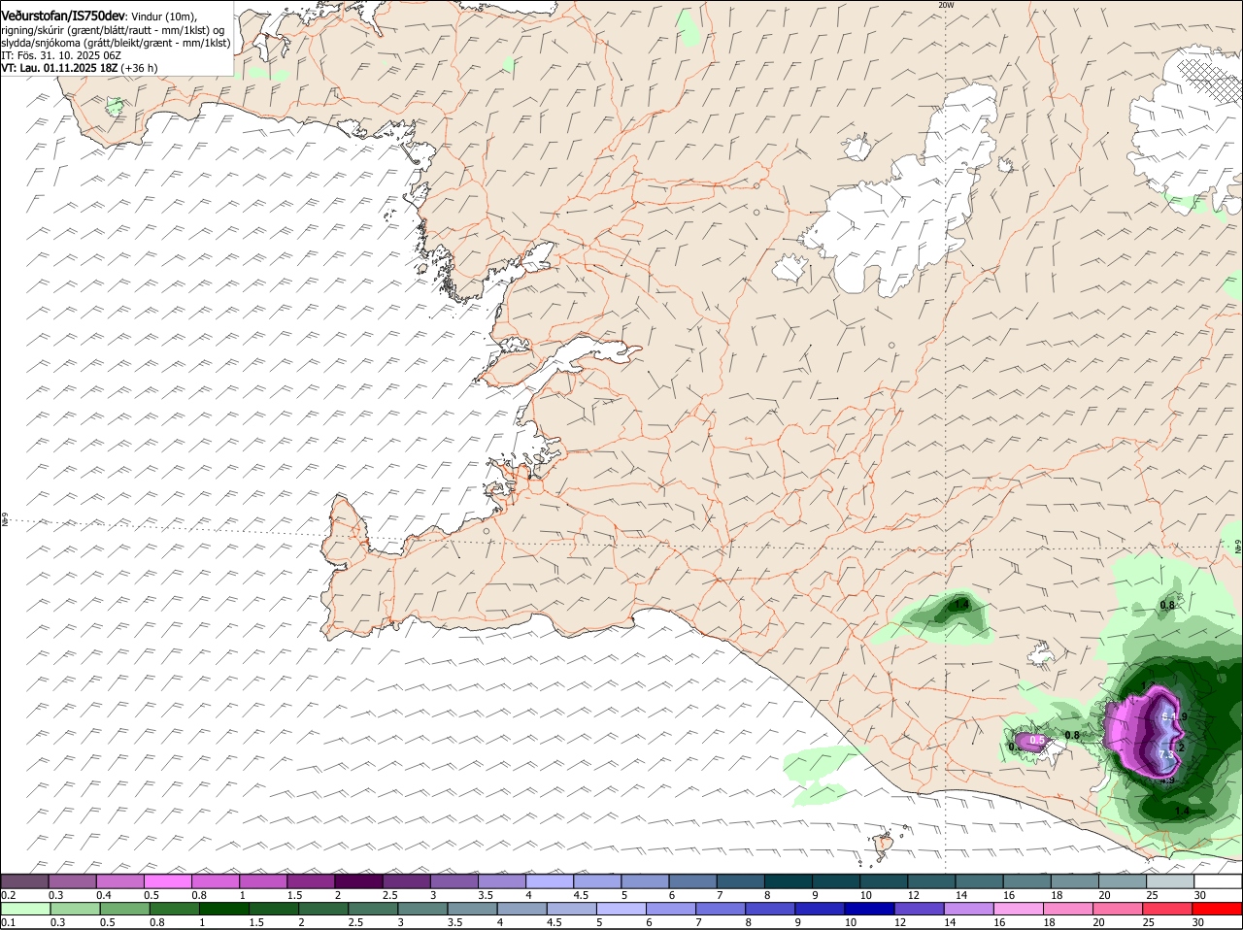Click the '1.4' value in the dark green patch near 20W
Viewport: 1243px width, 930px height.
click(961, 604)
